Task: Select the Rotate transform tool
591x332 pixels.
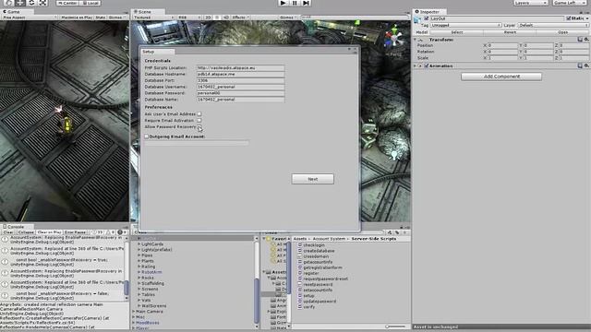Action: [31, 3]
